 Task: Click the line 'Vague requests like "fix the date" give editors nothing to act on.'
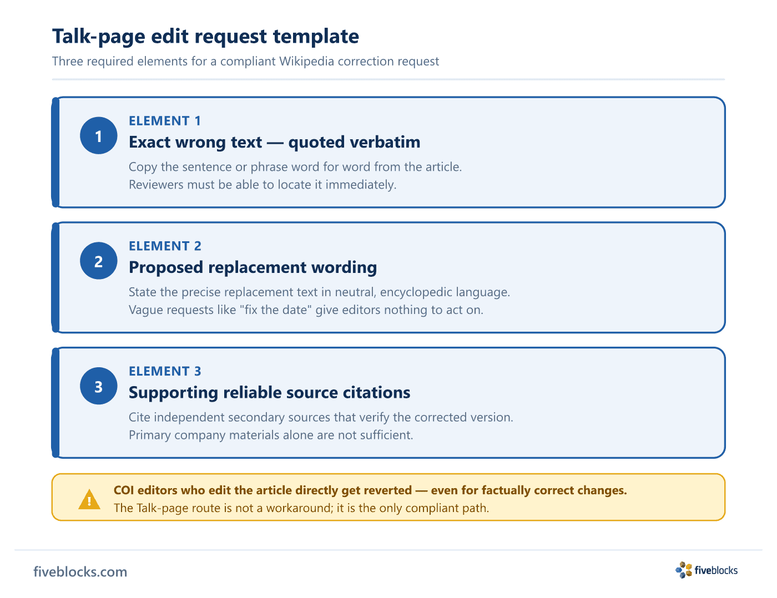[306, 310]
